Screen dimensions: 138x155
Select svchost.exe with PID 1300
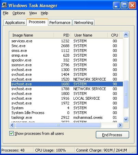click(67, 70)
